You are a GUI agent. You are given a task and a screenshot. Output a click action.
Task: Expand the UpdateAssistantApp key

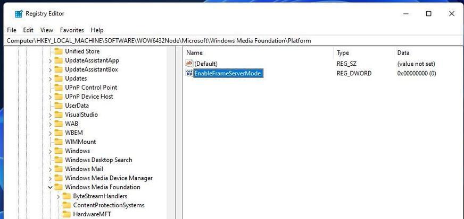tap(51, 61)
